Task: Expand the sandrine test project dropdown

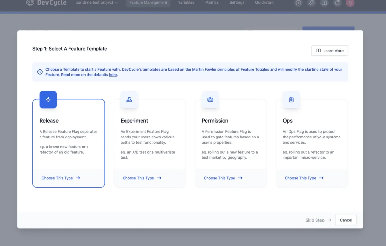Action: pyautogui.click(x=97, y=3)
